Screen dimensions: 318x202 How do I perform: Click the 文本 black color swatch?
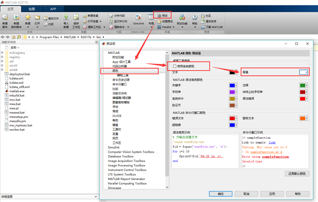233,72
